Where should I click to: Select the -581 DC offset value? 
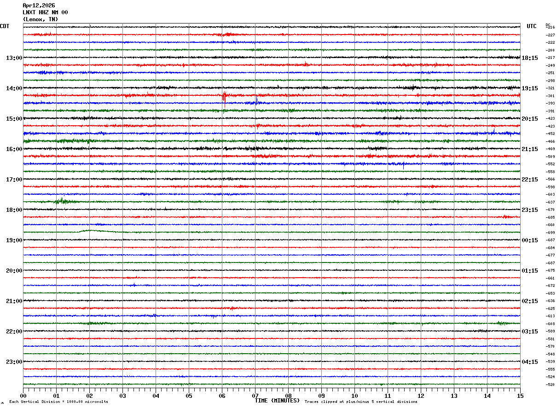point(550,339)
